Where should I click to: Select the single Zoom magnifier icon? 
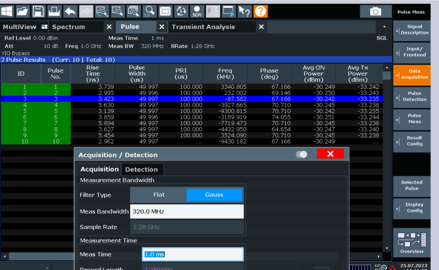click(117, 11)
